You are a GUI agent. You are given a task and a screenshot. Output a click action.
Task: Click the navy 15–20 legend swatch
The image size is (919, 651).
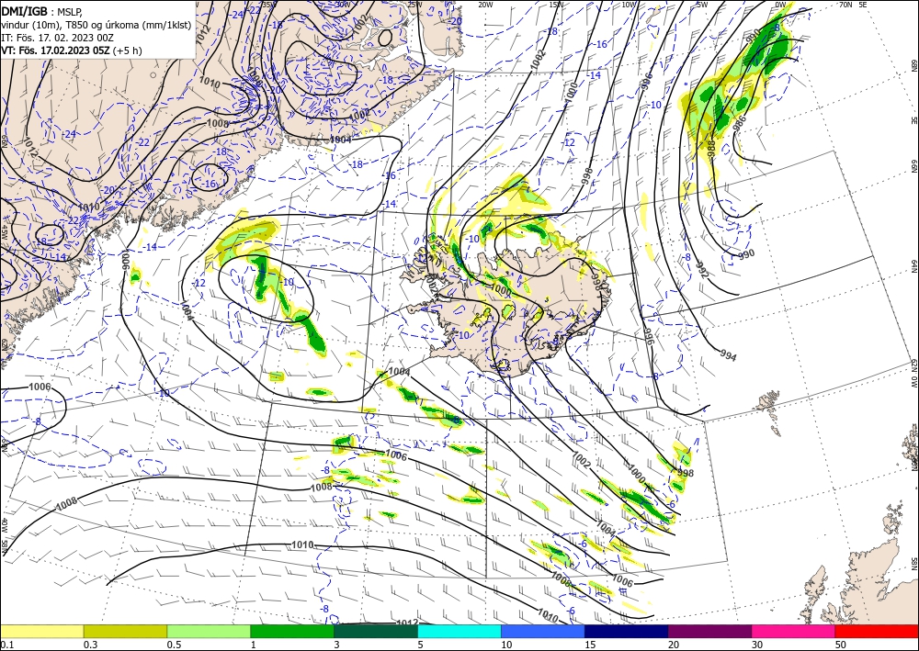[627, 631]
